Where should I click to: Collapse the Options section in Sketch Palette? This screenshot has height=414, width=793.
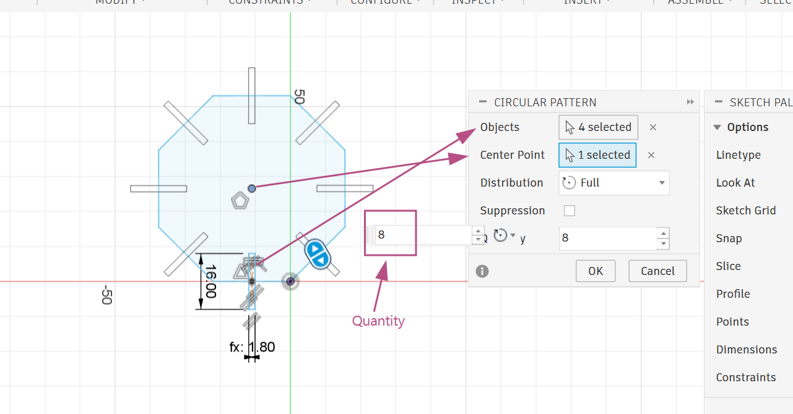point(717,127)
